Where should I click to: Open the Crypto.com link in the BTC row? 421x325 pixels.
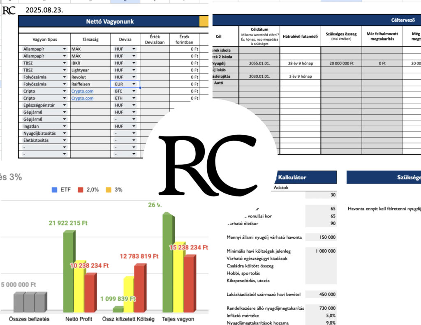click(82, 91)
